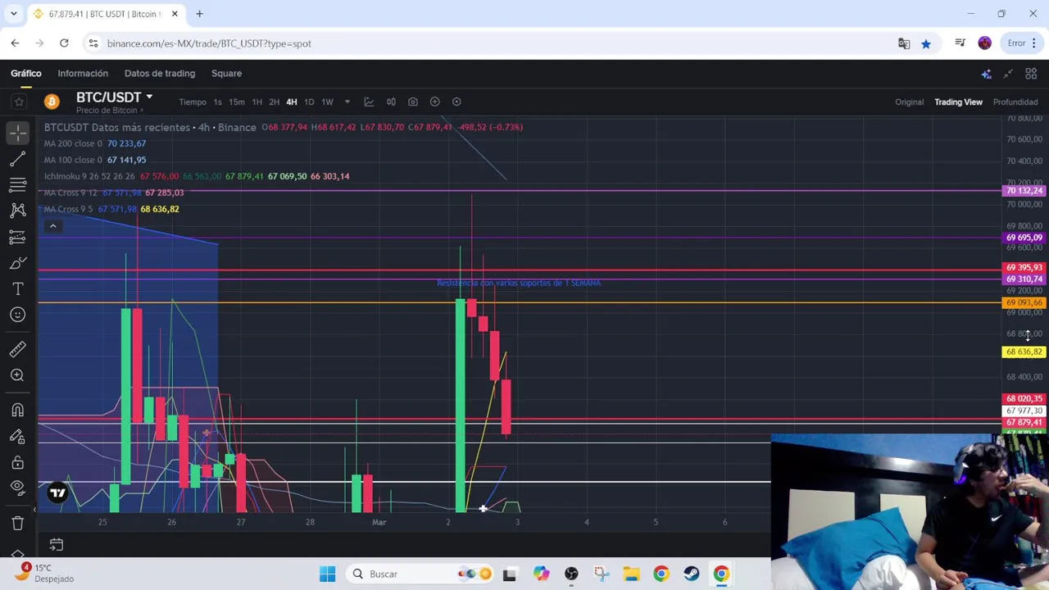The height and width of the screenshot is (590, 1049).
Task: Open the media control playlist icon
Action: 960,43
